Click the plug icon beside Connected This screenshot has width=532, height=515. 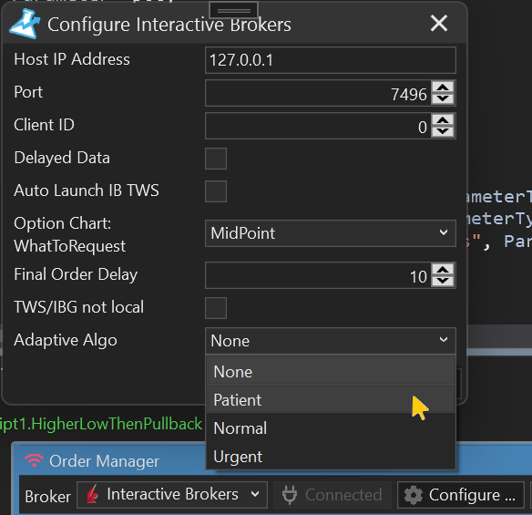pos(290,495)
